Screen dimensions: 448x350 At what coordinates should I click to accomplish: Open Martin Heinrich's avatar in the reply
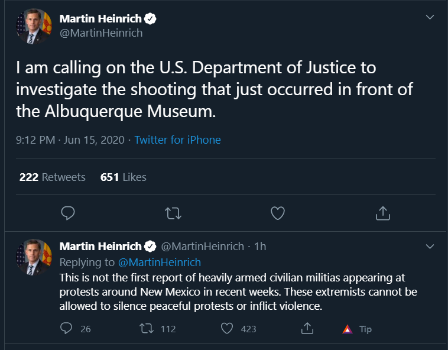click(34, 257)
